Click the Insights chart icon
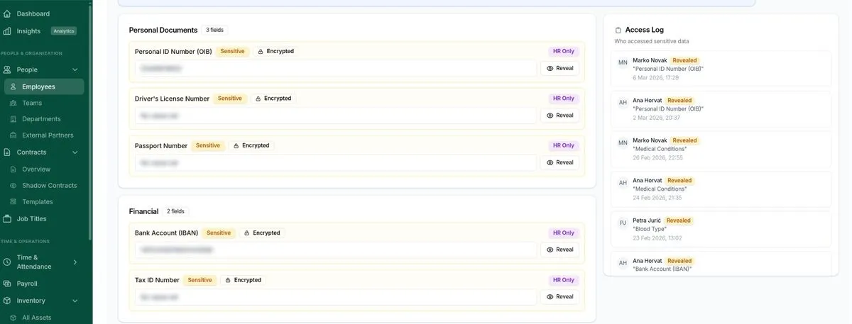Viewport: 852px width, 324px height. point(7,31)
